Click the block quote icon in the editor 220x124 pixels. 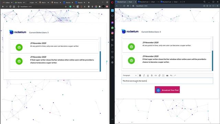[167, 75]
